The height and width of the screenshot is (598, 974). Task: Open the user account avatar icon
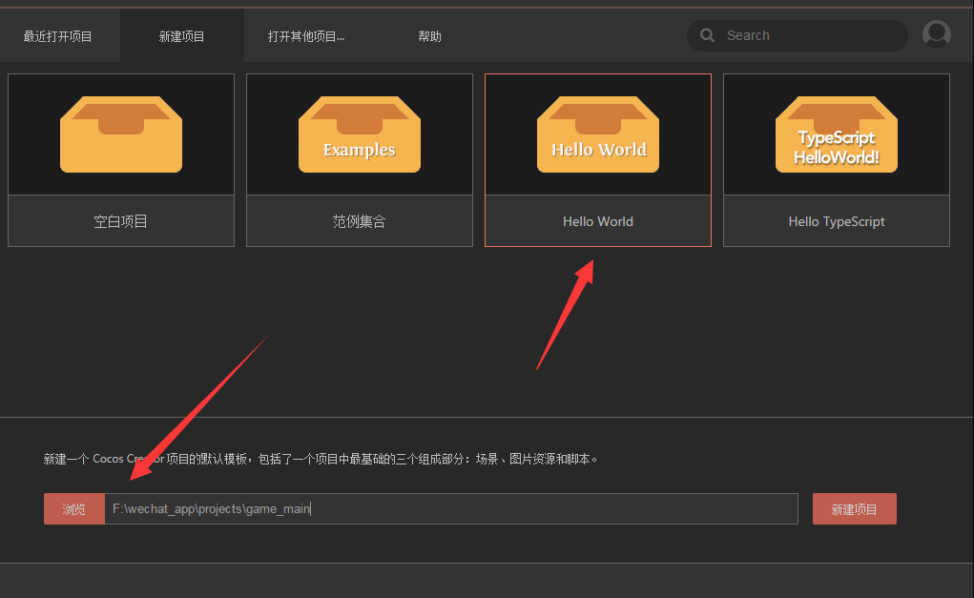pyautogui.click(x=936, y=33)
